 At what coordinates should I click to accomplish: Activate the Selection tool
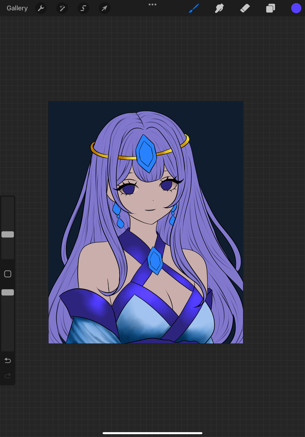pos(83,8)
